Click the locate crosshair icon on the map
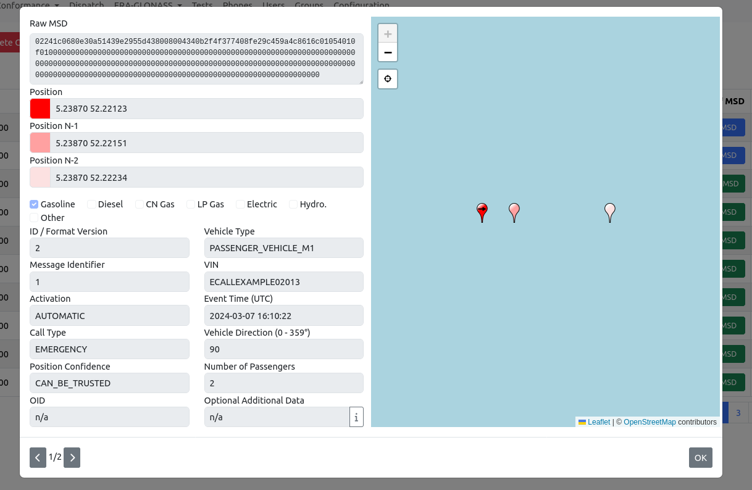This screenshot has width=752, height=490. 388,79
